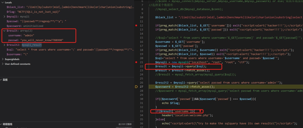
Task: Click the "try to make the sqlquery" echo line
Action: pyautogui.click(x=229, y=123)
